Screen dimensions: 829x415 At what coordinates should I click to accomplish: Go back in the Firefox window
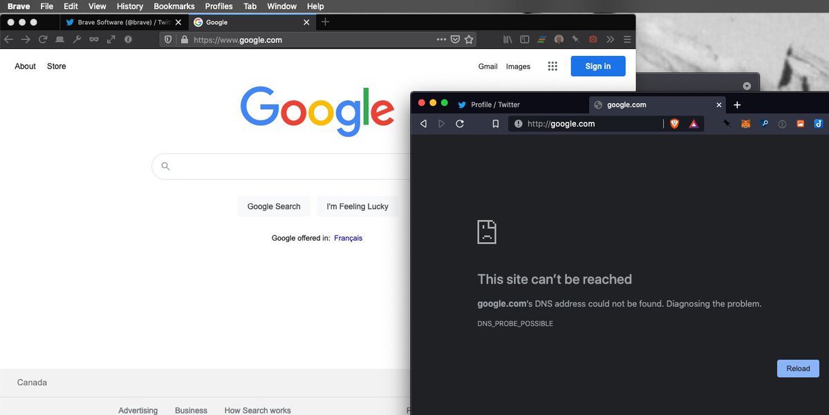tap(8, 39)
